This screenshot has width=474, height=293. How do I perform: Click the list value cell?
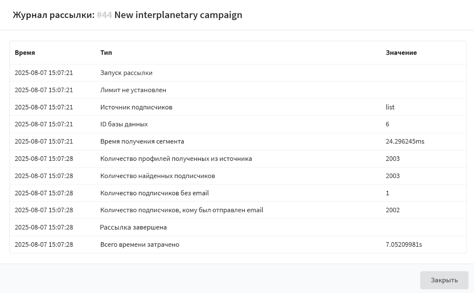pos(390,107)
